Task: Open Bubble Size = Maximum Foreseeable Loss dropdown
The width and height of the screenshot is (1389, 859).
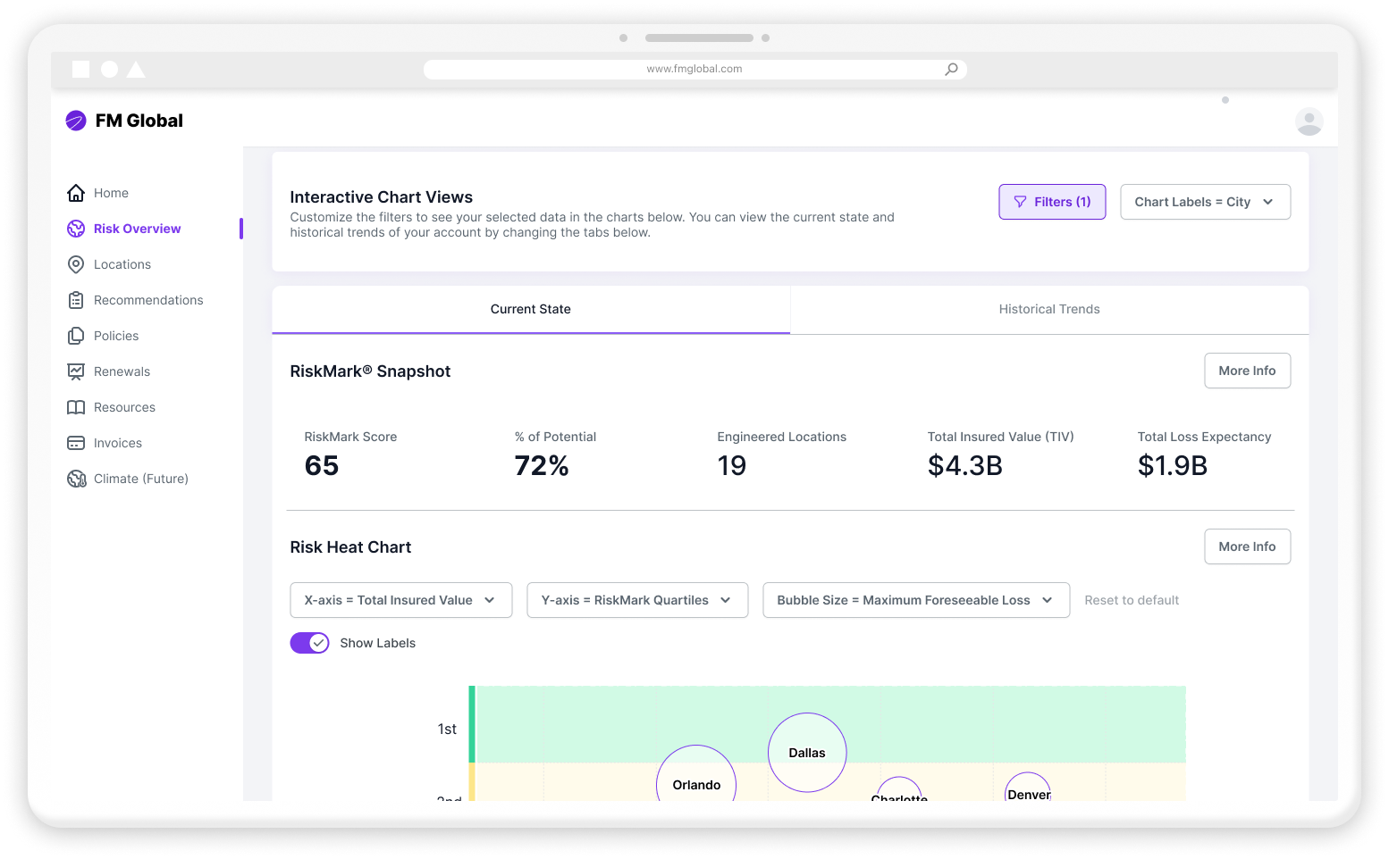Action: point(916,600)
